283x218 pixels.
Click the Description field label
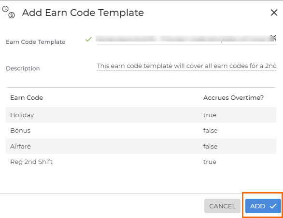23,68
